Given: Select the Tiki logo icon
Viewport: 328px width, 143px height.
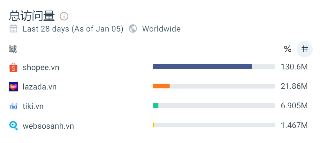Looking at the screenshot, I should coord(13,106).
